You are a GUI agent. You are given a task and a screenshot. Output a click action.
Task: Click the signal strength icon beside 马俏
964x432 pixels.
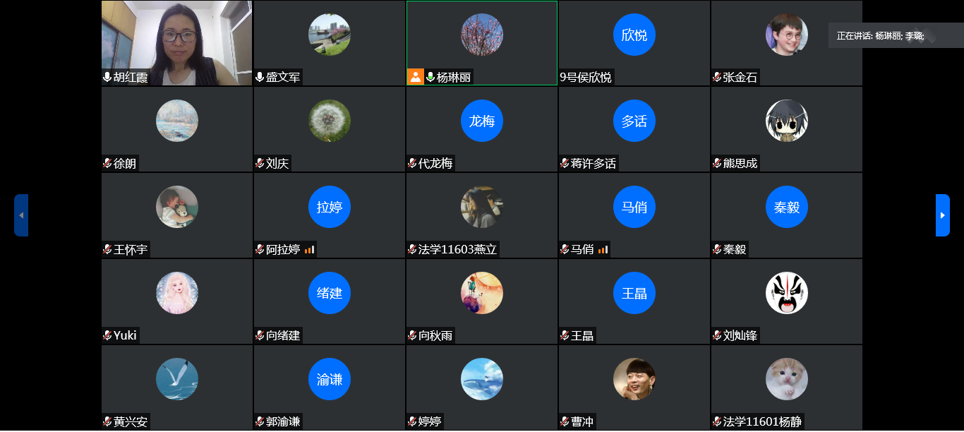tap(603, 249)
